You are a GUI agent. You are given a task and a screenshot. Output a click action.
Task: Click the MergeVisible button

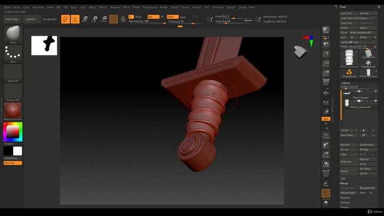click(x=349, y=193)
